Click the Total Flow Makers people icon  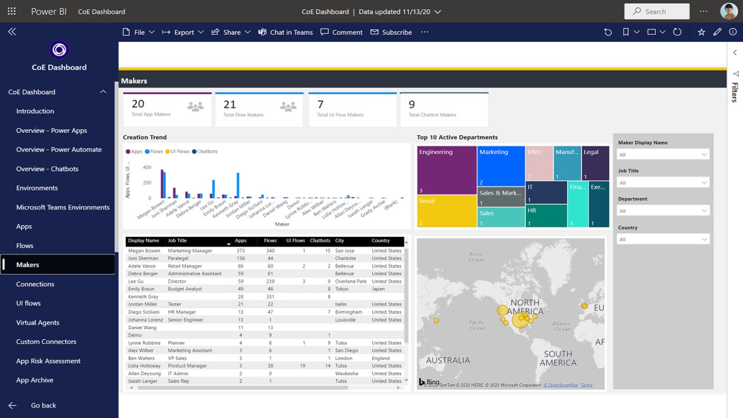click(x=288, y=106)
